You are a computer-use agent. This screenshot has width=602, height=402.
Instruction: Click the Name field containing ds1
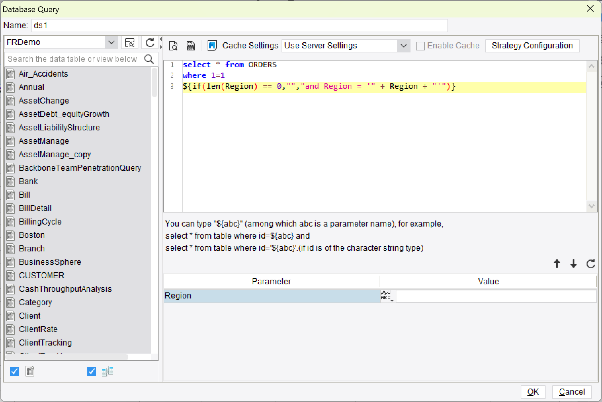(x=239, y=25)
